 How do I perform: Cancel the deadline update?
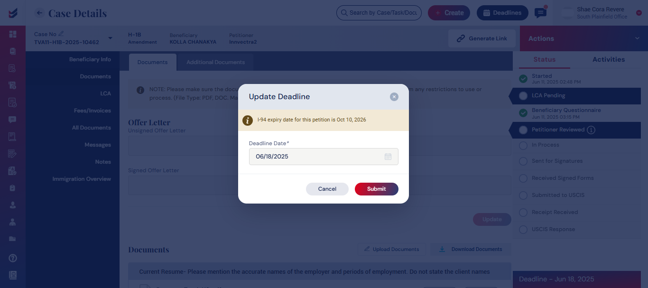(x=327, y=189)
